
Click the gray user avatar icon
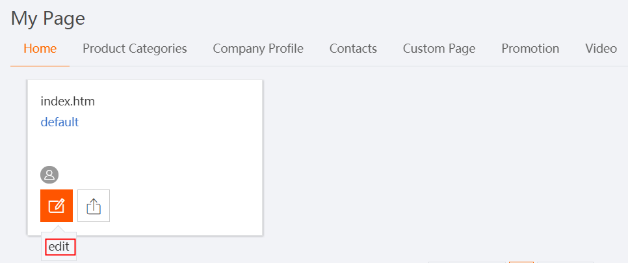click(49, 175)
